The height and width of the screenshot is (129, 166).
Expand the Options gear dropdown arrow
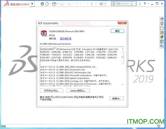tap(105, 4)
